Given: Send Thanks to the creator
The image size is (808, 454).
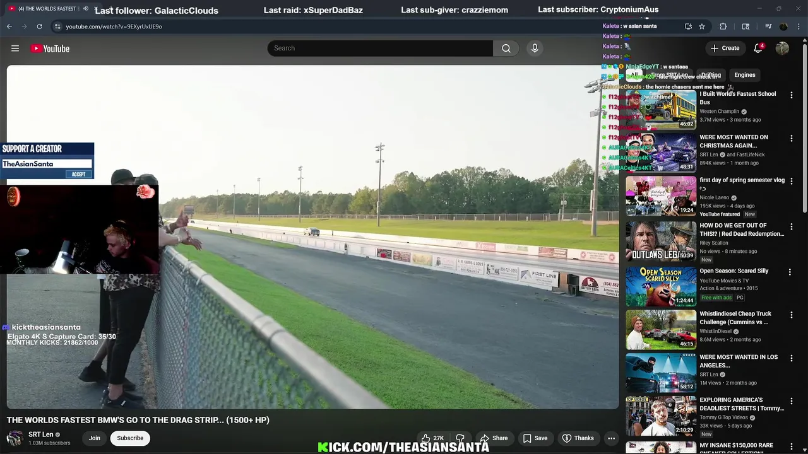Looking at the screenshot, I should pyautogui.click(x=578, y=438).
